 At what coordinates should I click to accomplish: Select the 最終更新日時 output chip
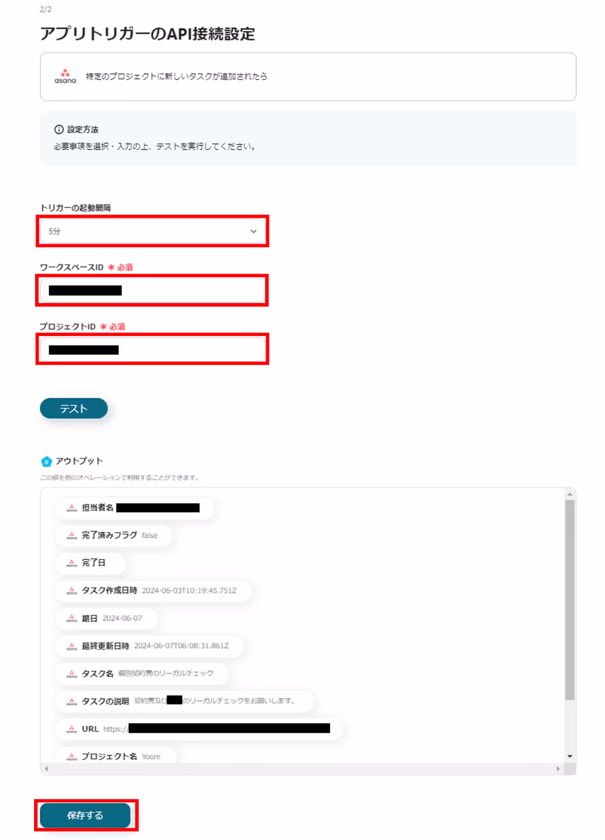[149, 646]
